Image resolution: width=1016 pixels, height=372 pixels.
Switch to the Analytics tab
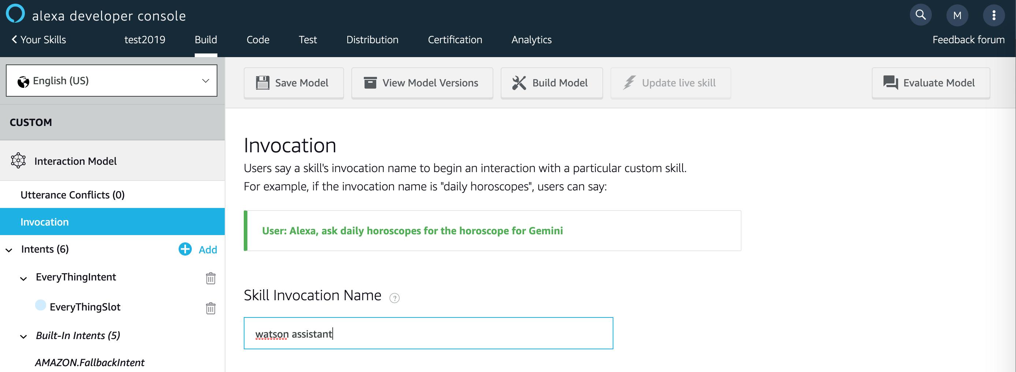point(531,40)
